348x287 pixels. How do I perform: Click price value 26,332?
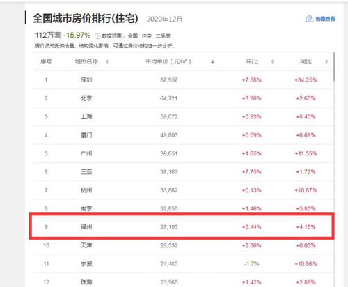click(x=169, y=245)
